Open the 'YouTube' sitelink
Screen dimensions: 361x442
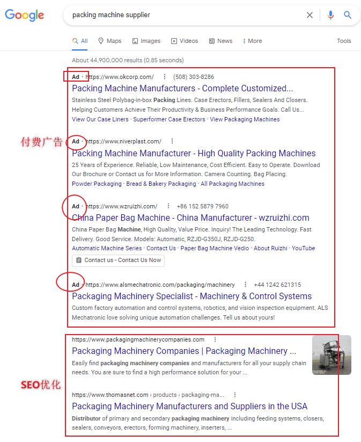point(303,248)
